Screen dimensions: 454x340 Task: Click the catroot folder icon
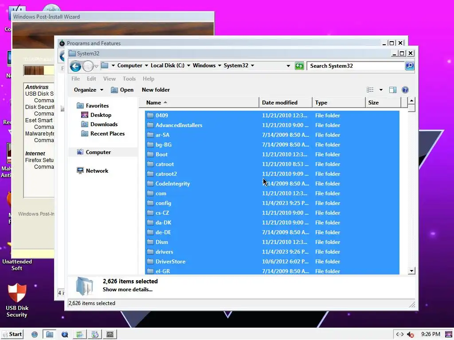click(x=150, y=164)
